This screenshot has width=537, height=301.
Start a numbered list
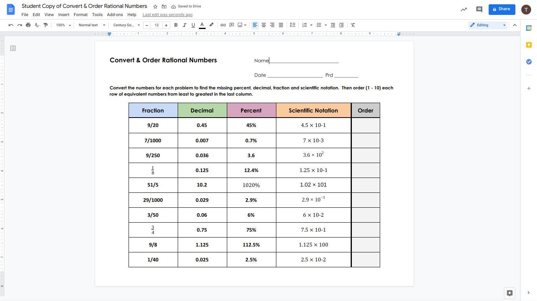click(304, 25)
